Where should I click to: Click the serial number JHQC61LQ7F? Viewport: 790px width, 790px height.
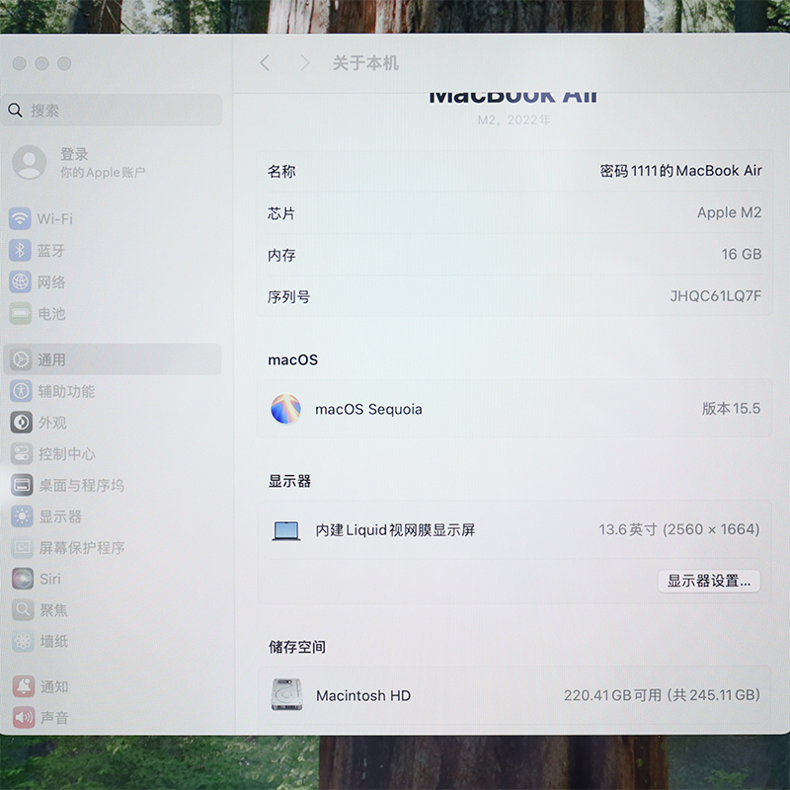click(715, 295)
